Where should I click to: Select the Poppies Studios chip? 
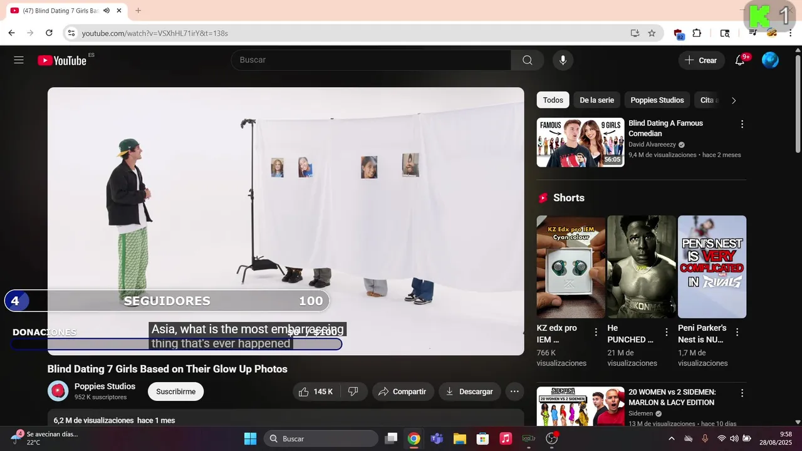pos(657,100)
